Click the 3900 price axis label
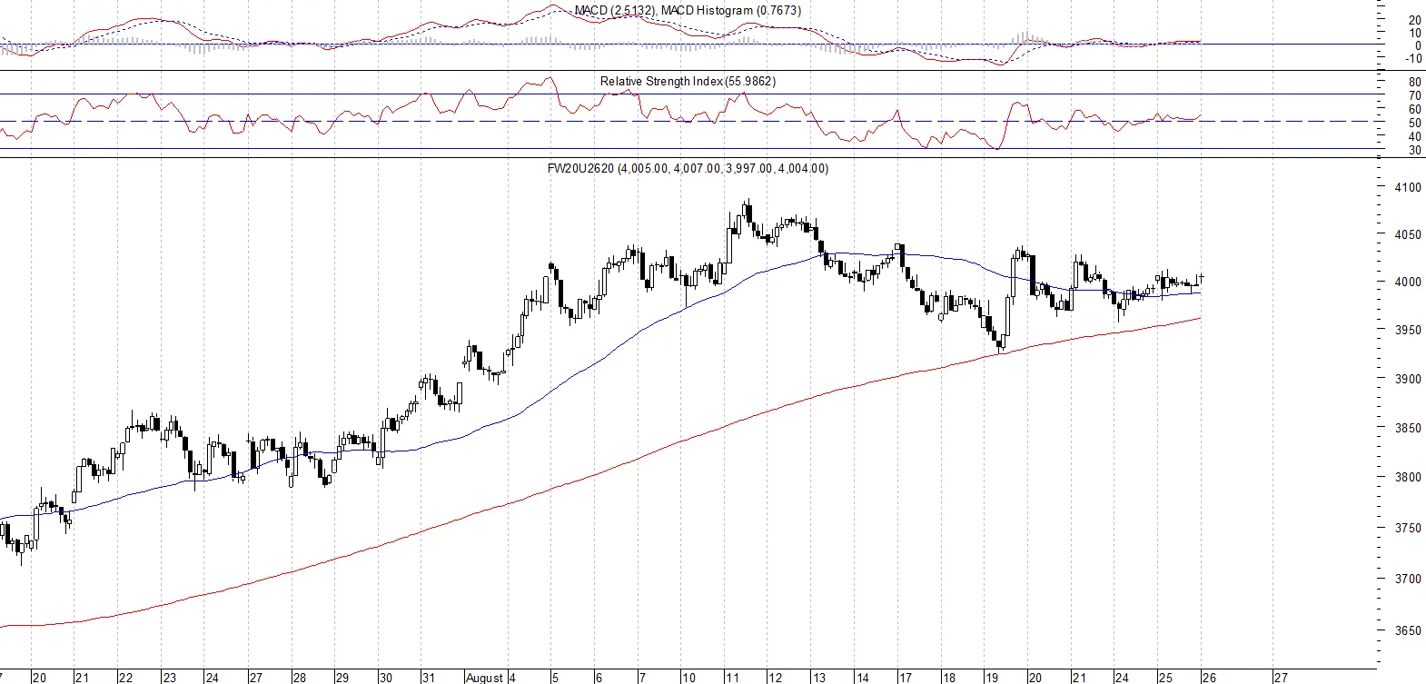Screen dimensions: 1426x684 (x=1408, y=379)
